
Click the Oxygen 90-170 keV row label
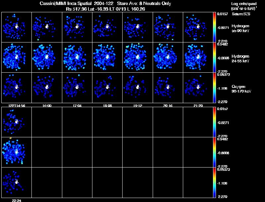pos(241,89)
